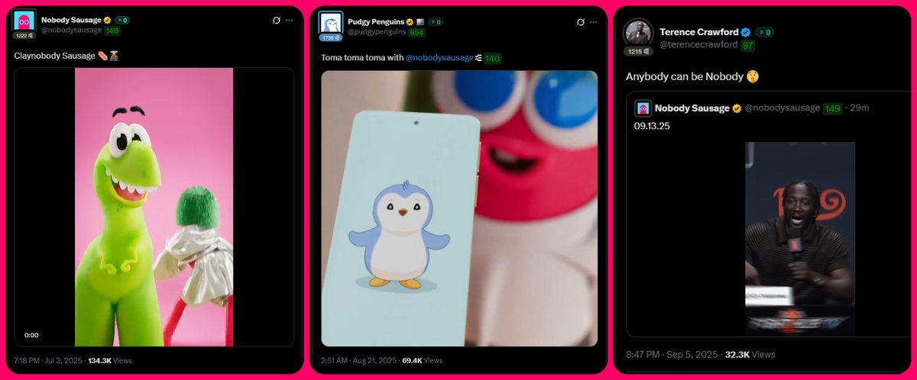The width and height of the screenshot is (917, 380).
Task: Click the Grok icon on Nobody Sausage post
Action: (x=276, y=20)
